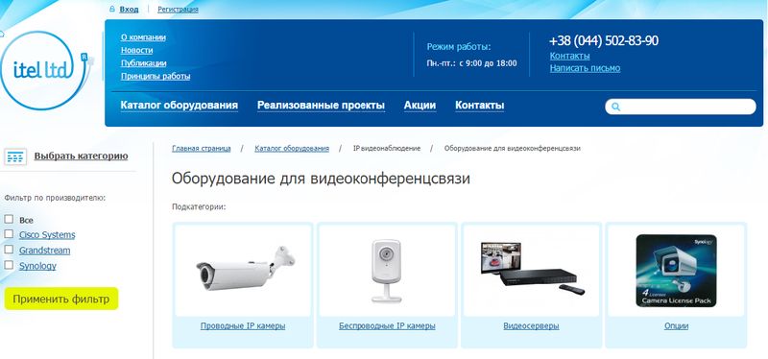
Task: Click the magnifier icon in search box
Action: click(x=616, y=107)
